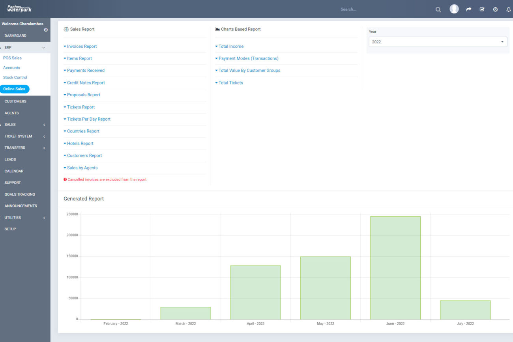Viewport: 513px width, 342px height.
Task: Select Online Sales in sidebar
Action: tap(15, 89)
